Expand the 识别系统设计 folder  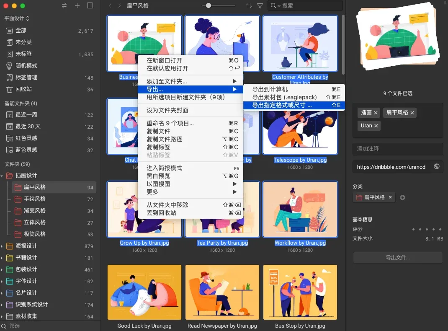(x=2, y=305)
